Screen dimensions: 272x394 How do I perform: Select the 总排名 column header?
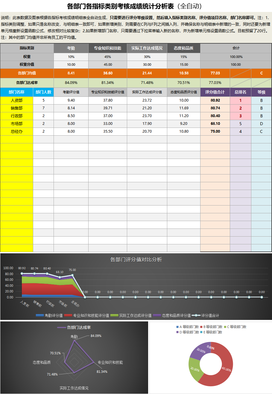241,92
